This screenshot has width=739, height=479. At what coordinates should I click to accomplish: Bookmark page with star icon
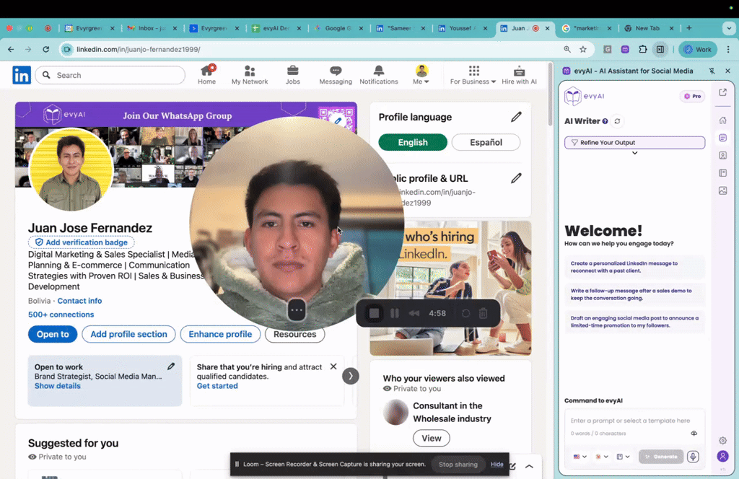(583, 49)
